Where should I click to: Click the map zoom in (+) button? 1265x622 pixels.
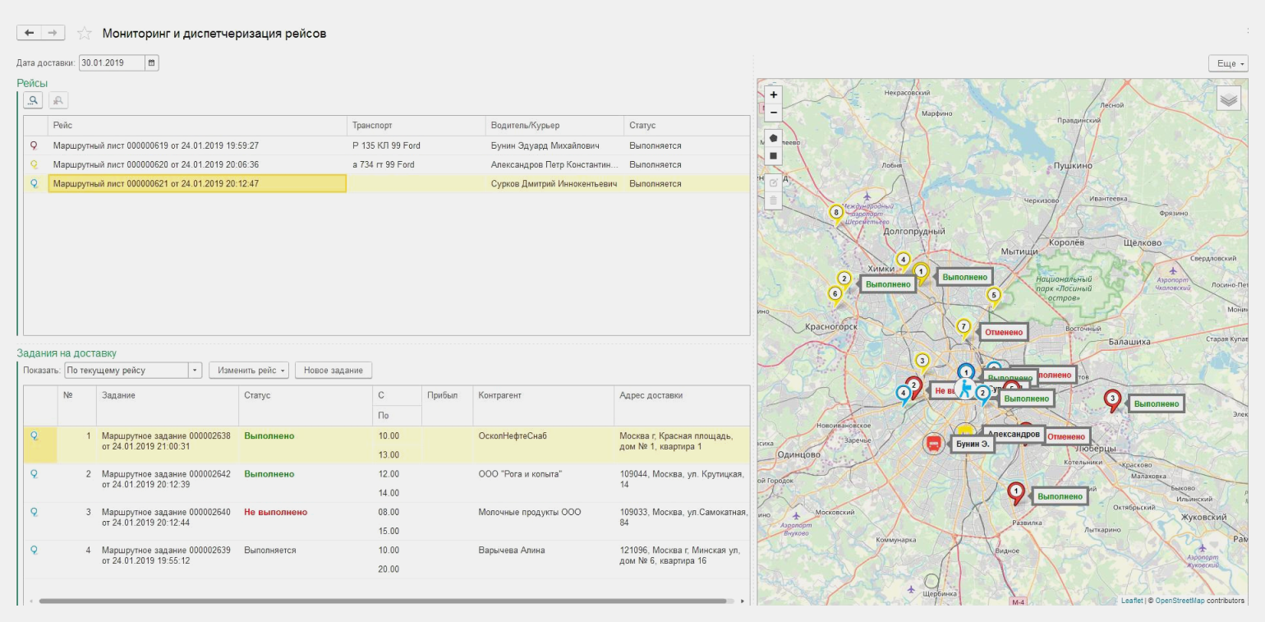(773, 94)
